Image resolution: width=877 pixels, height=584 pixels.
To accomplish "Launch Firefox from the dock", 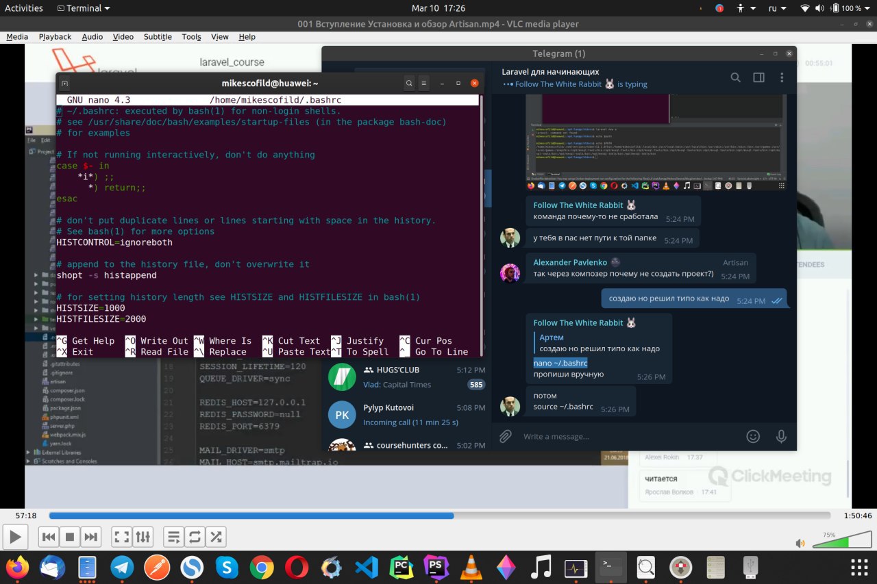I will pos(17,567).
